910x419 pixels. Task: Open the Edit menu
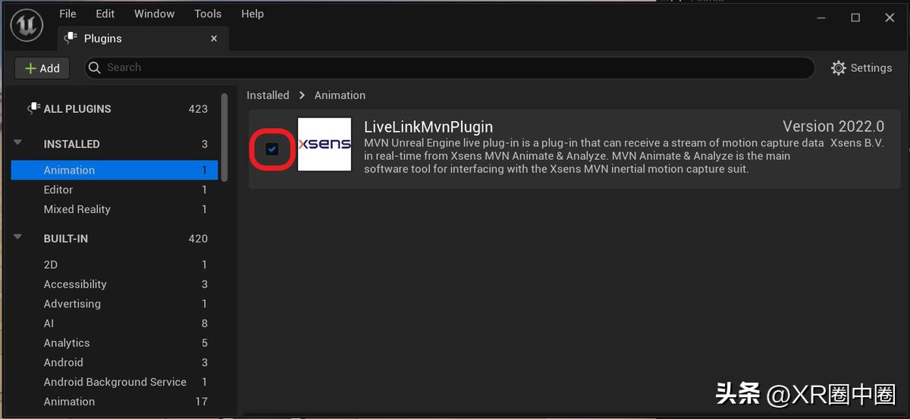[105, 14]
